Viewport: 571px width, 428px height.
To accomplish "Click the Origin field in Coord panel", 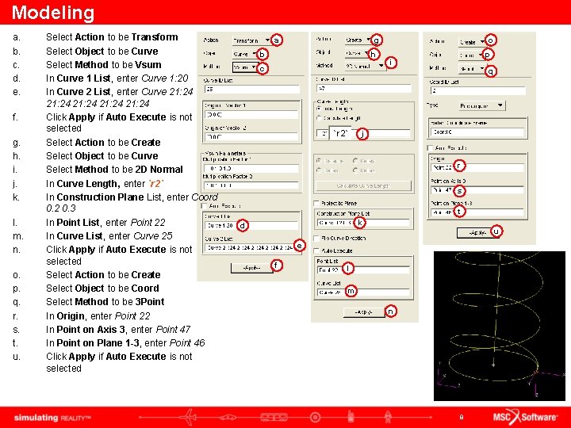I will 477,167.
